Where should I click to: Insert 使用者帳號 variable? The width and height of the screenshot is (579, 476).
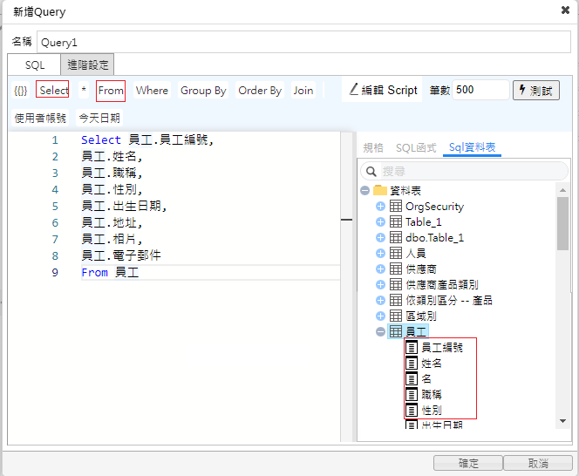point(40,119)
